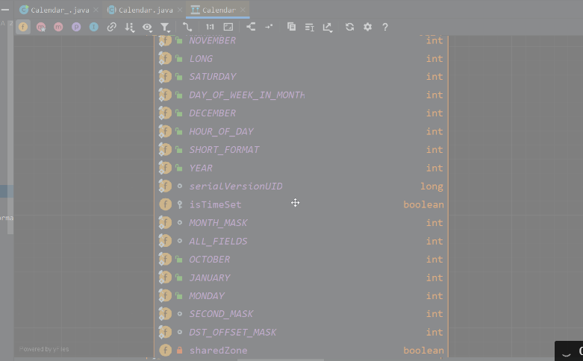
Task: Toggle Properties display in diagram toolbar
Action: [76, 27]
